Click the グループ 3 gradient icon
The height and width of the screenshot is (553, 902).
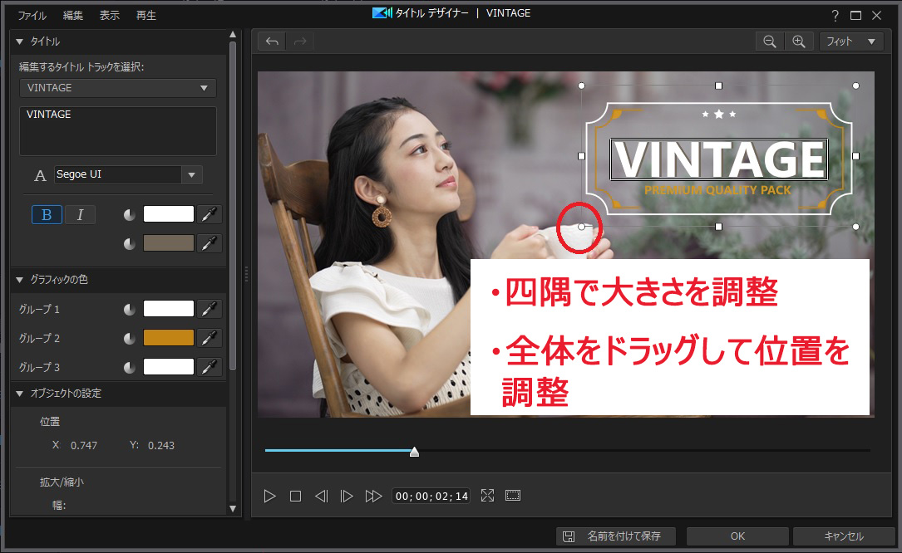130,367
